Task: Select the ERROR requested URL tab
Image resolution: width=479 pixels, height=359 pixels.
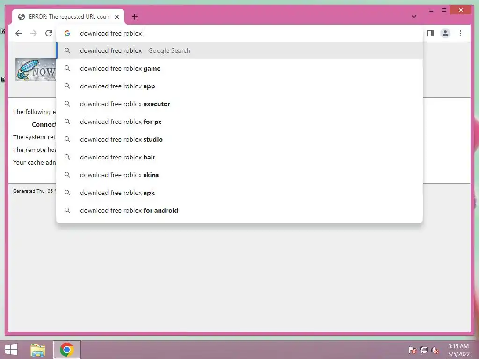Action: click(68, 17)
